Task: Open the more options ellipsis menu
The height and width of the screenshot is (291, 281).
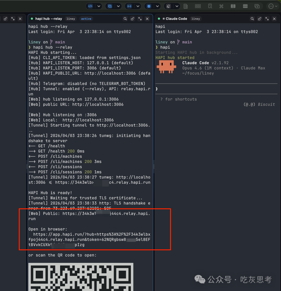Action: click(x=273, y=6)
